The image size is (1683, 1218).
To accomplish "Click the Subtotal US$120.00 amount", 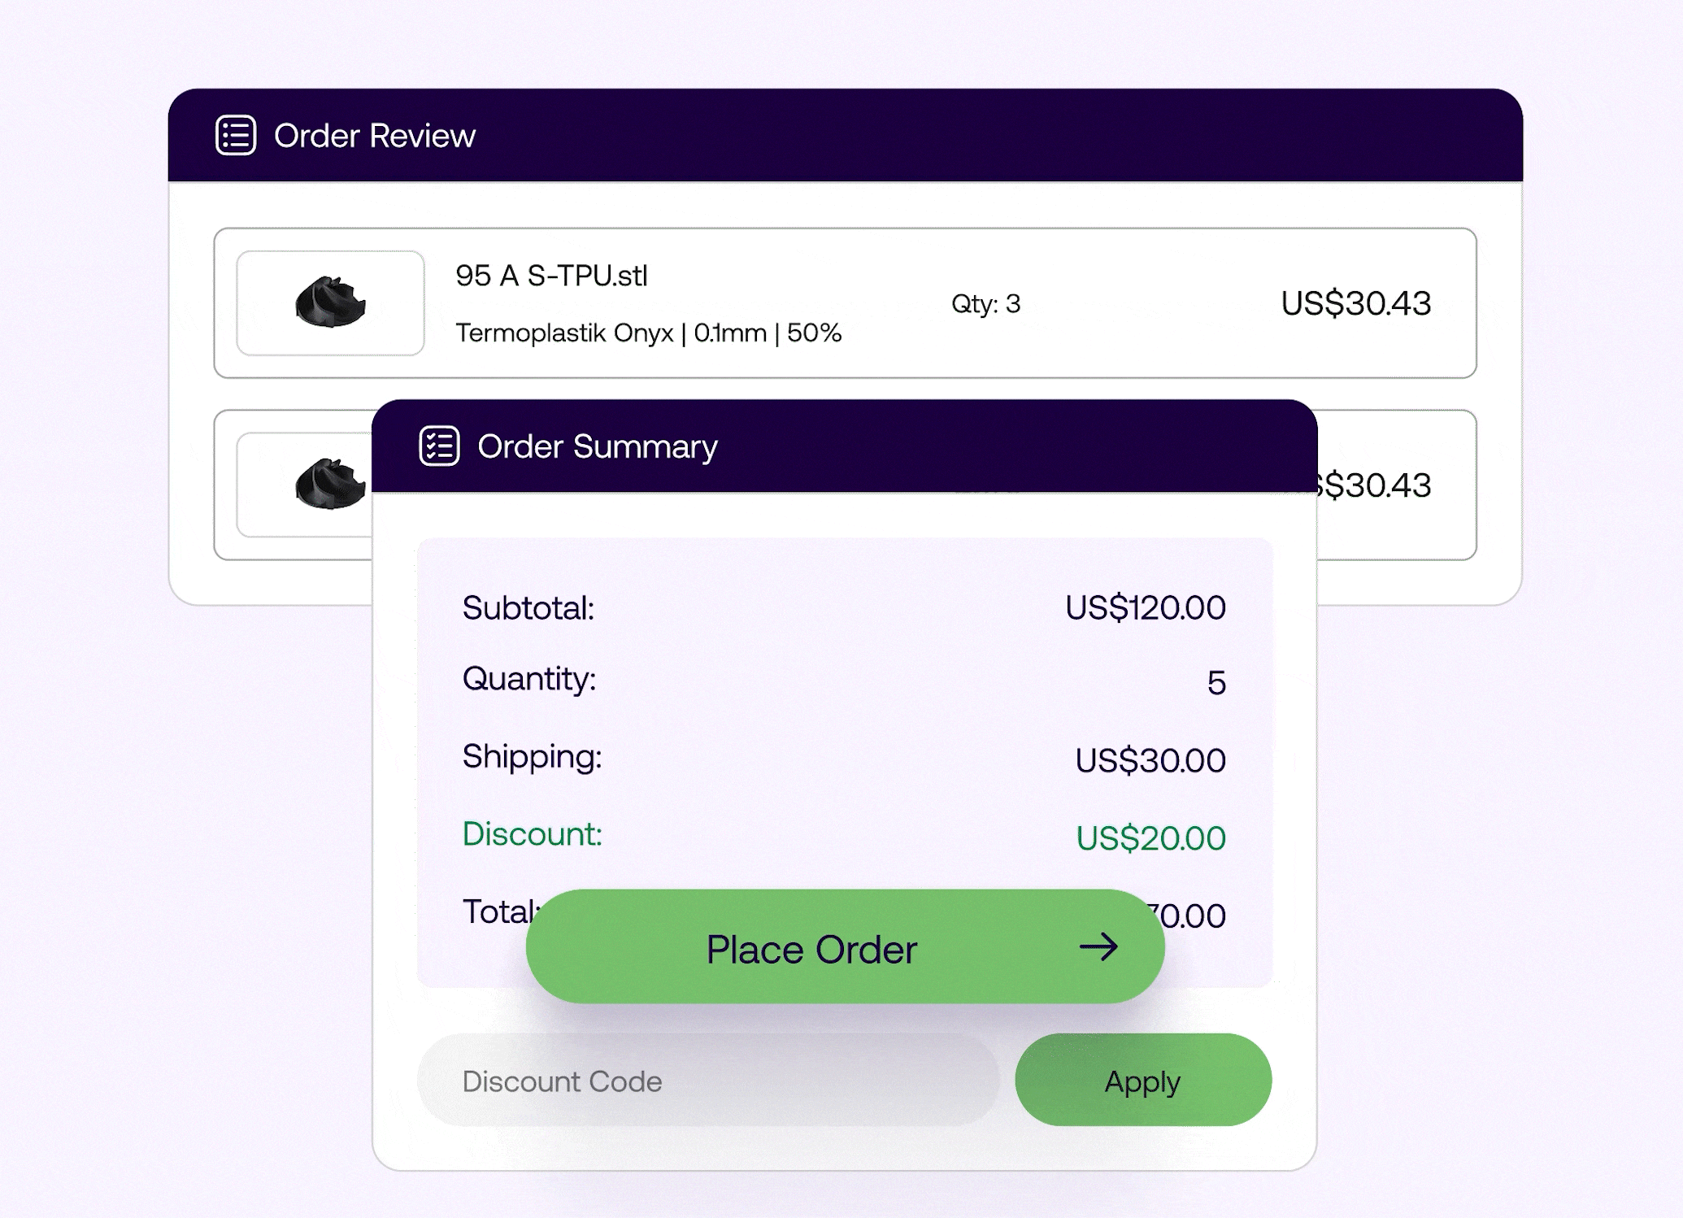I will coord(1145,607).
